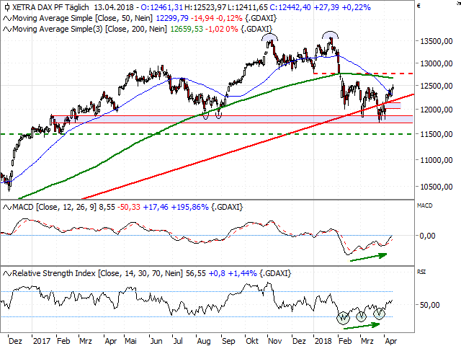Click the MACD panel axis title
Image resolution: width=461 pixels, height=346 pixels.
point(424,205)
